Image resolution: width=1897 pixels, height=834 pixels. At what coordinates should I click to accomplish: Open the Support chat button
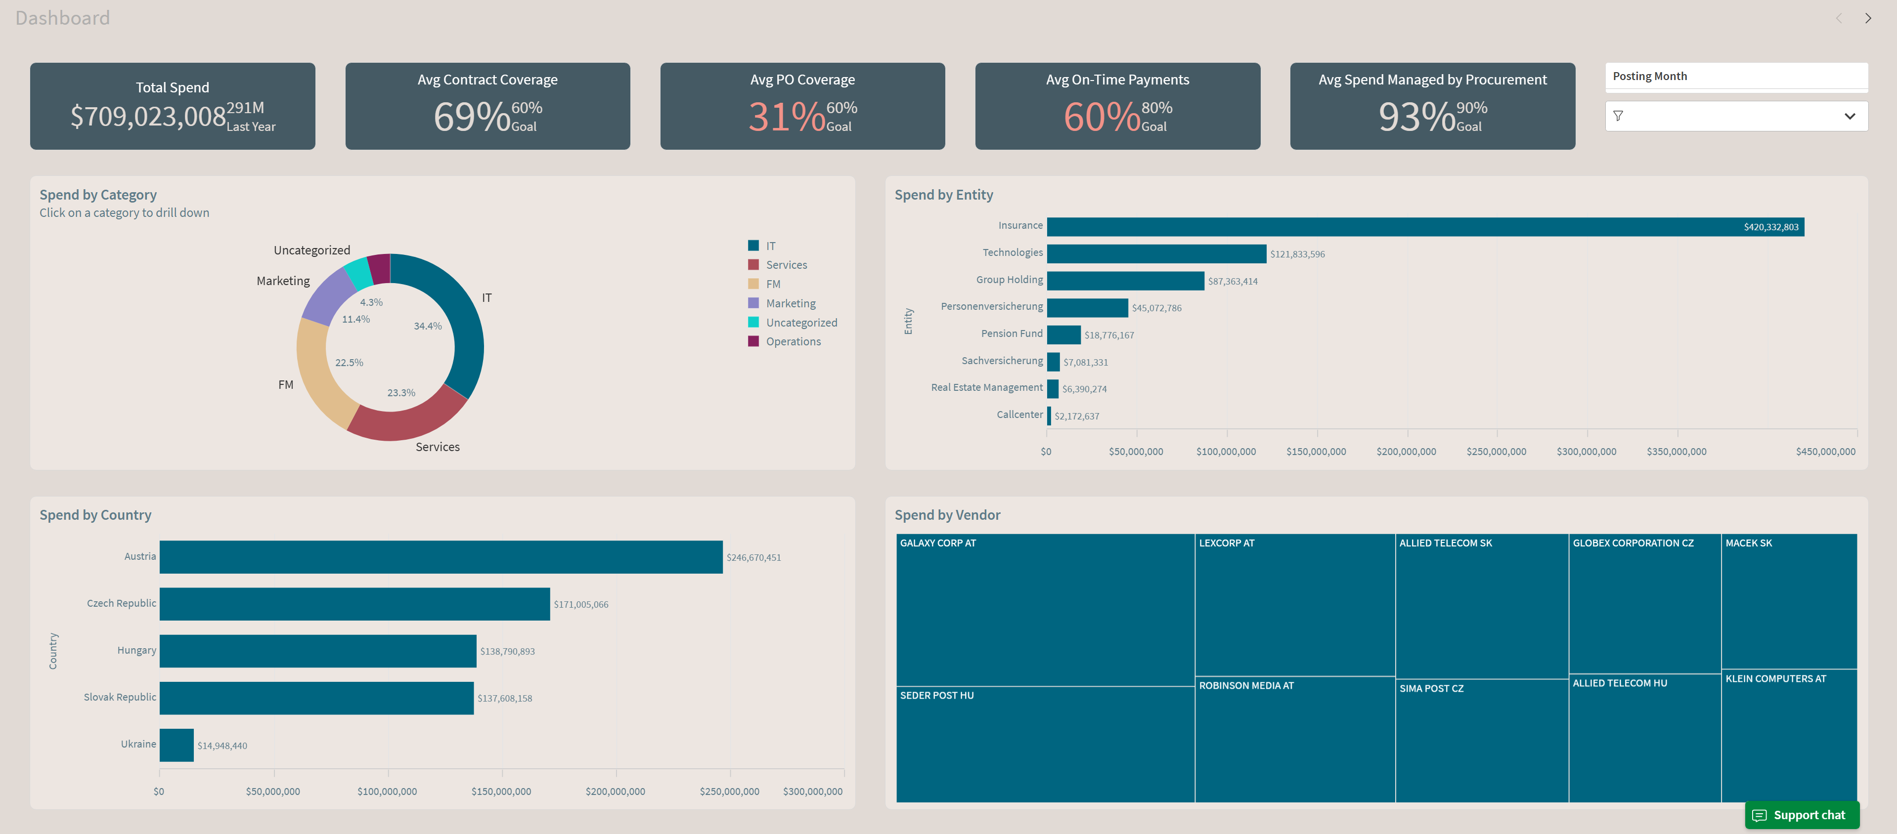pos(1801,815)
